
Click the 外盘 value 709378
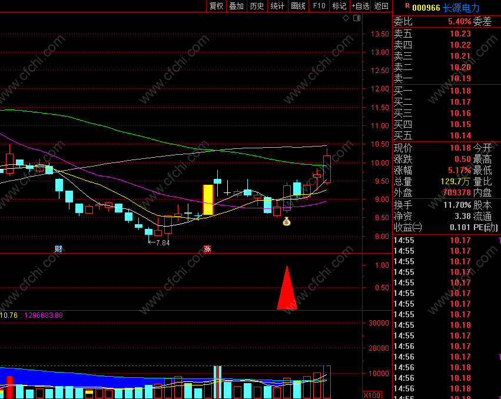pos(457,192)
